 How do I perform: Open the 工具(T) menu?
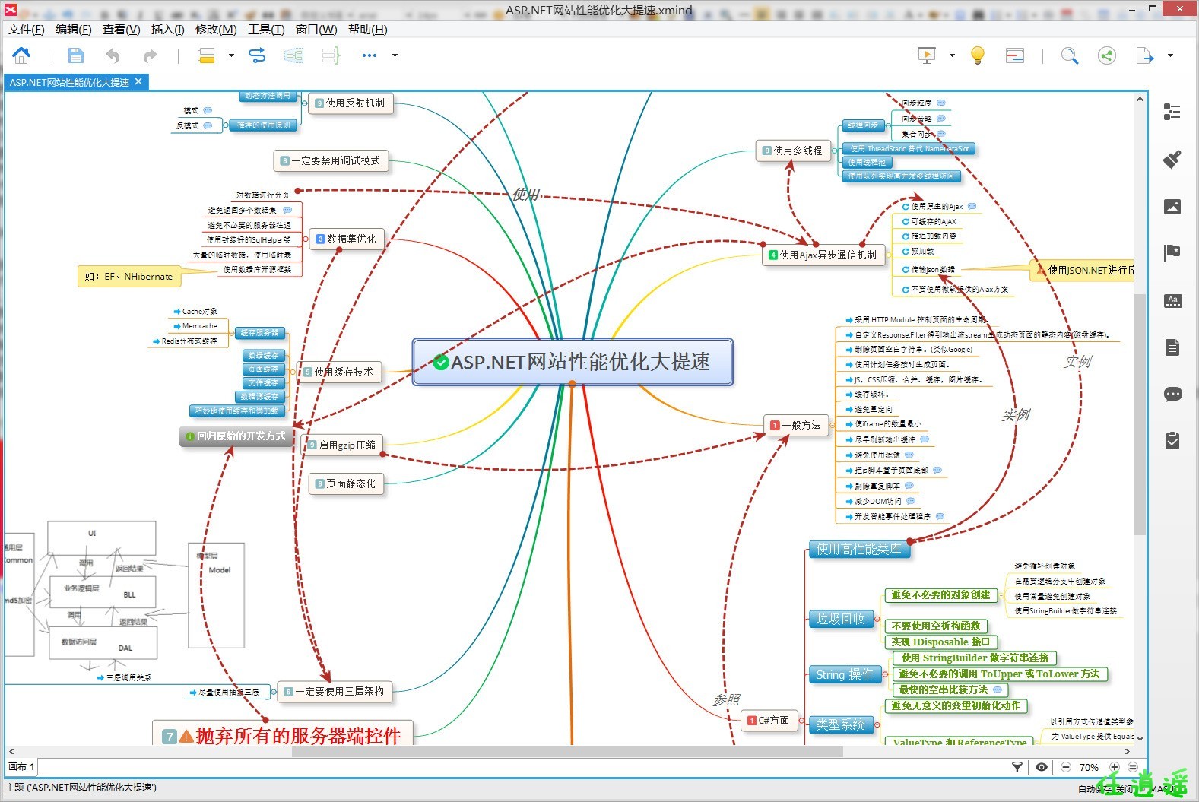(266, 29)
